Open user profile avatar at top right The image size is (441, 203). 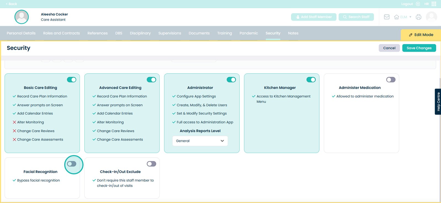(431, 17)
